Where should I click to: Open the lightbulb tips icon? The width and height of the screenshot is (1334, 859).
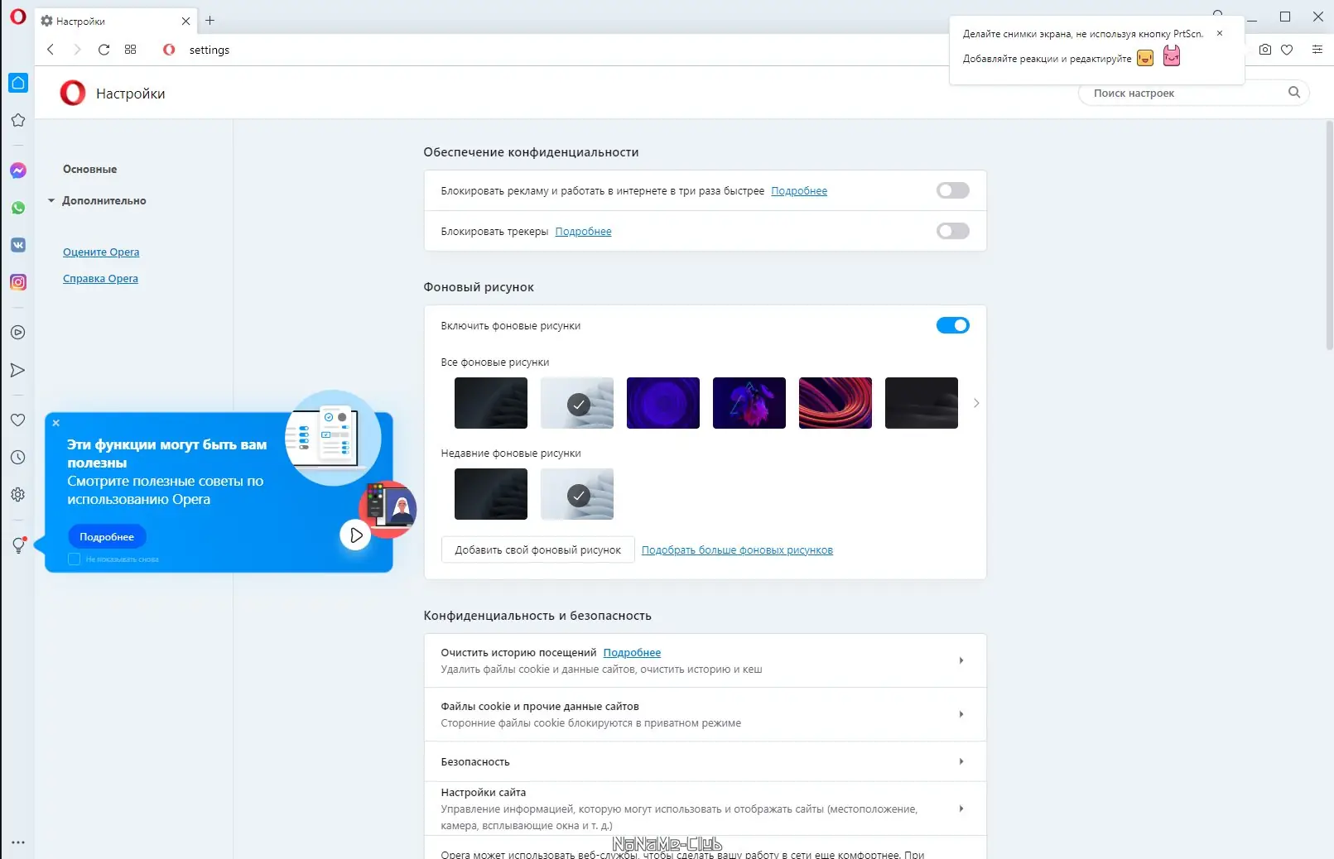pos(18,545)
